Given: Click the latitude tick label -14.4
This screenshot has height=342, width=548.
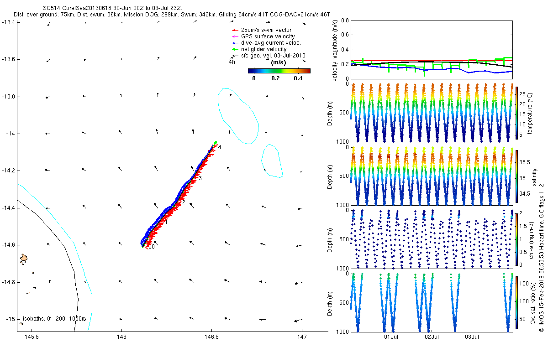Looking at the screenshot, I should 9,208.
